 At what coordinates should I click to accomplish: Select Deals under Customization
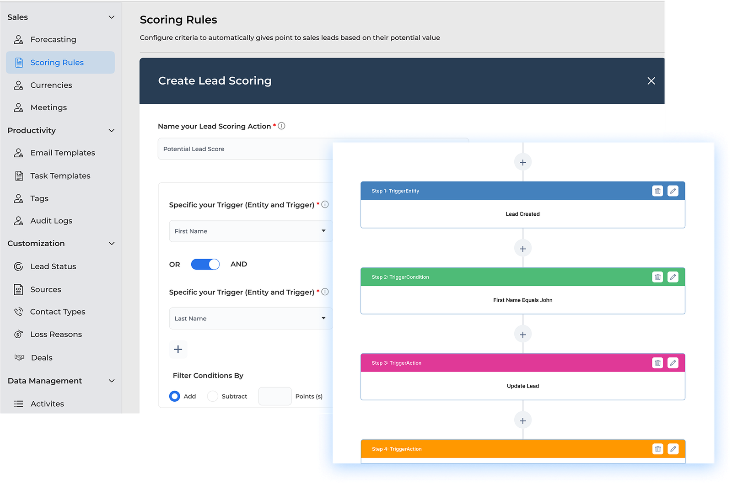click(41, 357)
